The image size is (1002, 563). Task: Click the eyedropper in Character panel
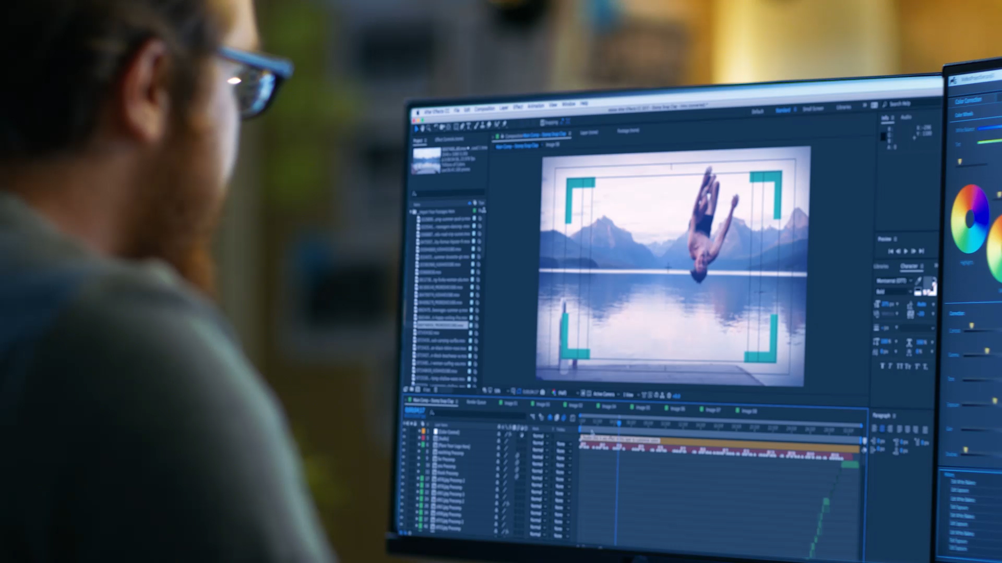918,281
